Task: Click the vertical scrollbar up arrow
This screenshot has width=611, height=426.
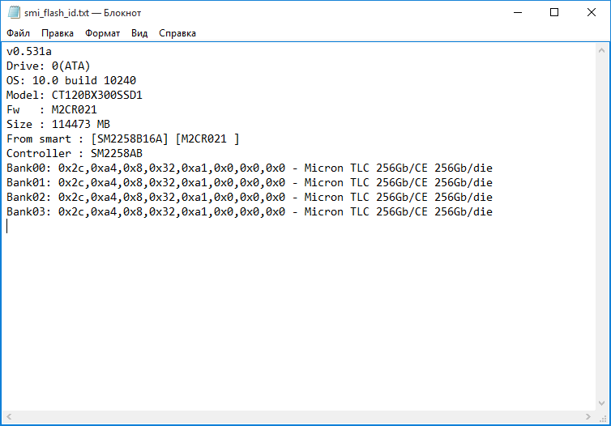Action: (x=601, y=51)
